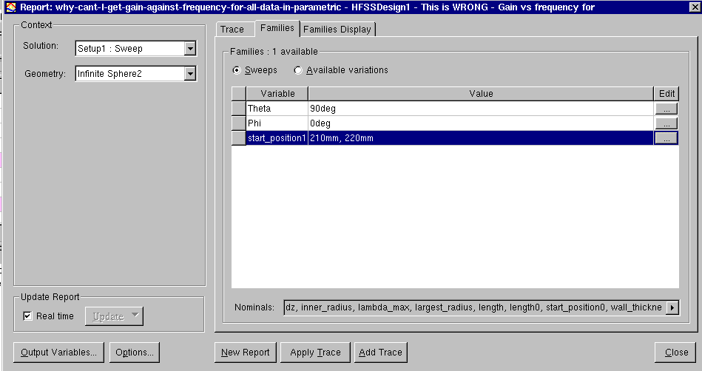
Task: Close the Report dialog with the title bar X
Action: pyautogui.click(x=695, y=7)
